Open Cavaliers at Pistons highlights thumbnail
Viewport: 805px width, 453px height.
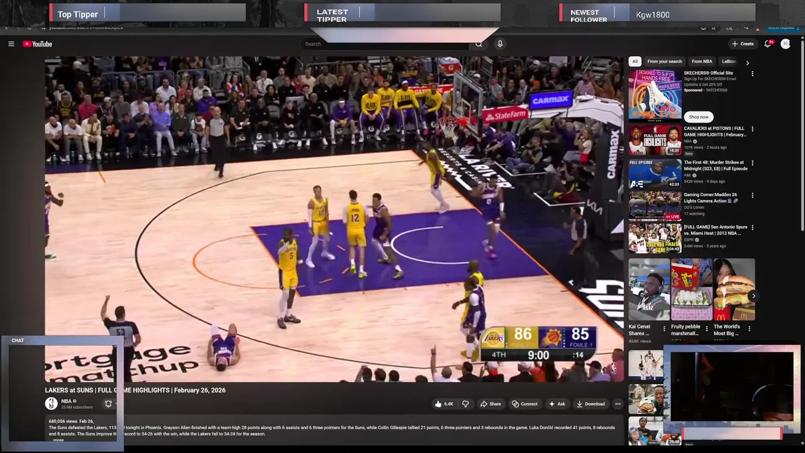click(x=655, y=140)
